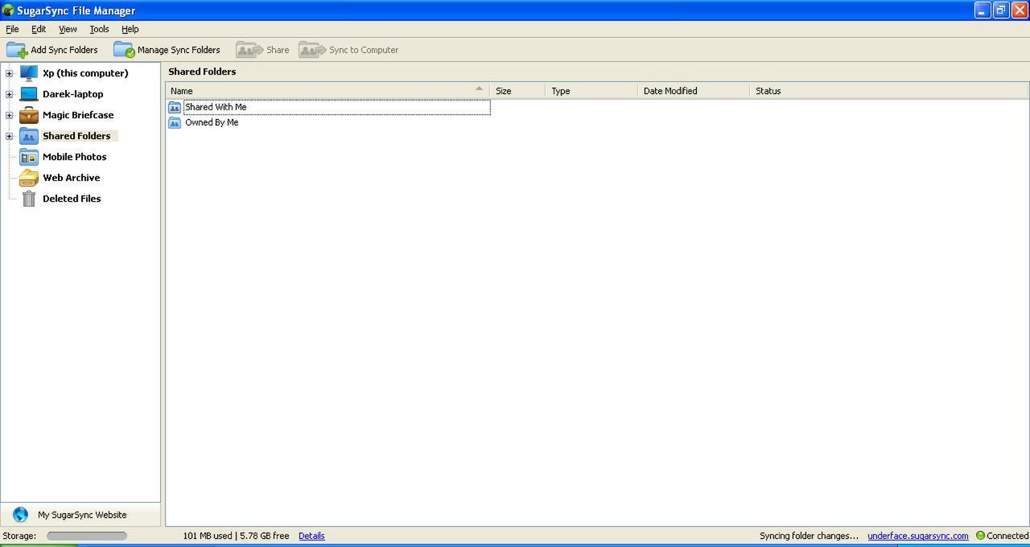Click the Connected status text
The height and width of the screenshot is (547, 1030).
(x=1007, y=536)
